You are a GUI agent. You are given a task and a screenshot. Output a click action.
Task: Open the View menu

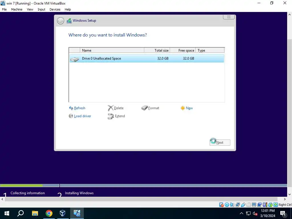pos(30,9)
